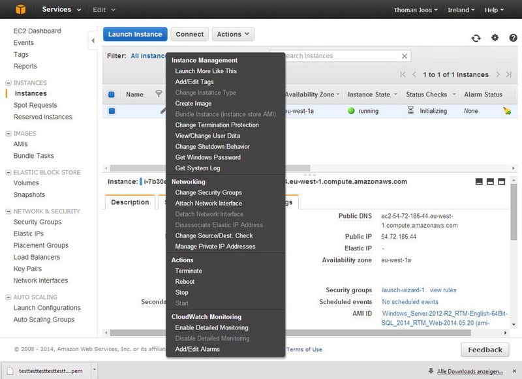
Task: Click the Name column filter icon
Action: 157,94
